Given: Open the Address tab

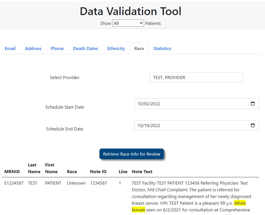Looking at the screenshot, I should click(x=33, y=48).
